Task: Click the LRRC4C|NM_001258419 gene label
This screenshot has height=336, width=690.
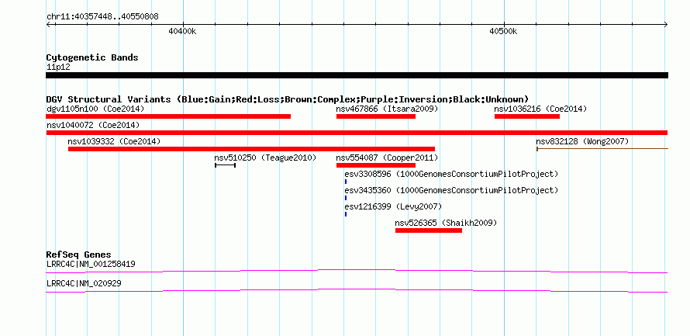Action: (91, 264)
